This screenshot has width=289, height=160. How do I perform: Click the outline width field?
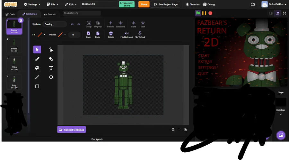[x=74, y=35]
